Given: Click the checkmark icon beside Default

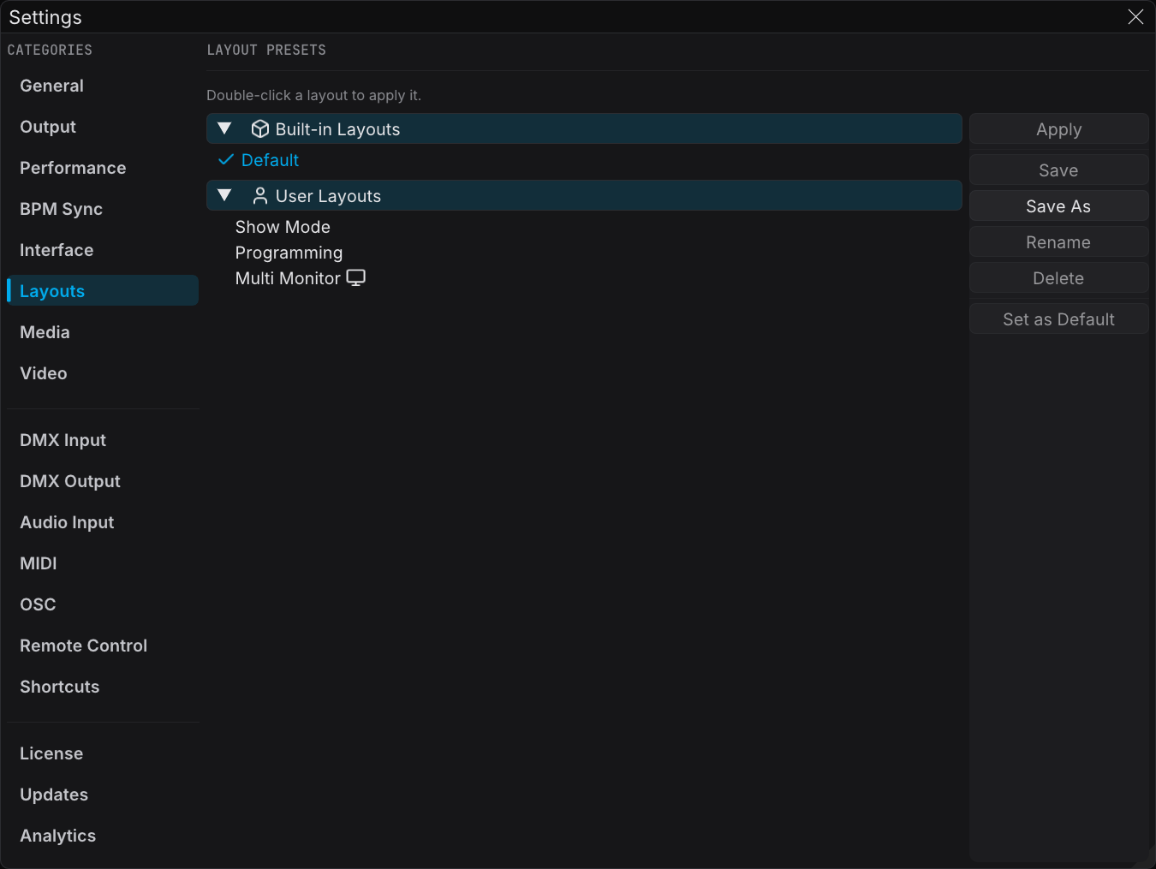Looking at the screenshot, I should 226,160.
